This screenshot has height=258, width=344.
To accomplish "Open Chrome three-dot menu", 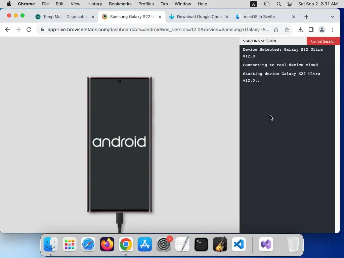I will tap(333, 30).
